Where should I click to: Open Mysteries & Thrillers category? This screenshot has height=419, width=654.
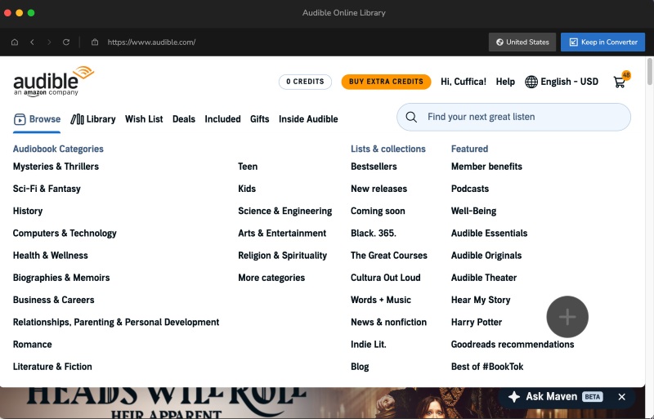click(x=56, y=167)
